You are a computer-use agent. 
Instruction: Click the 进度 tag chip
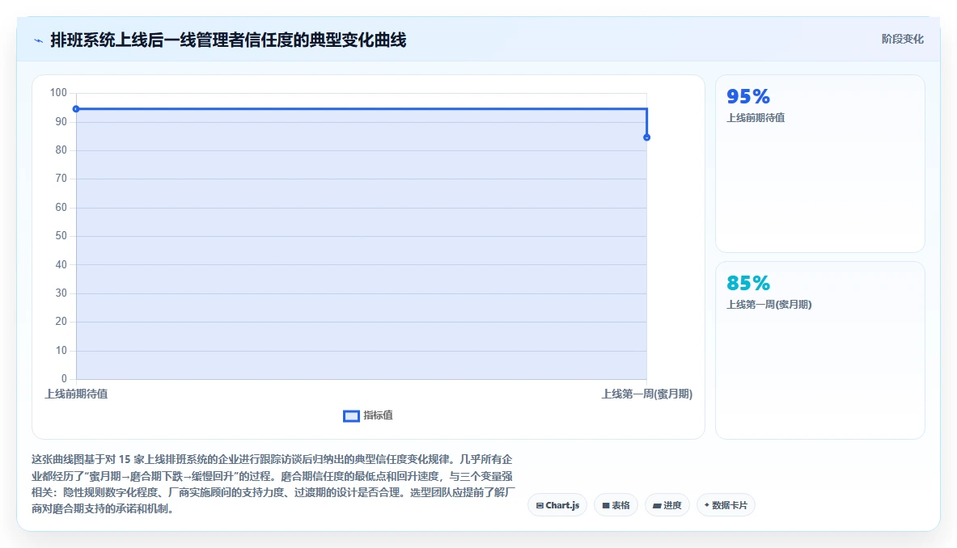[667, 505]
